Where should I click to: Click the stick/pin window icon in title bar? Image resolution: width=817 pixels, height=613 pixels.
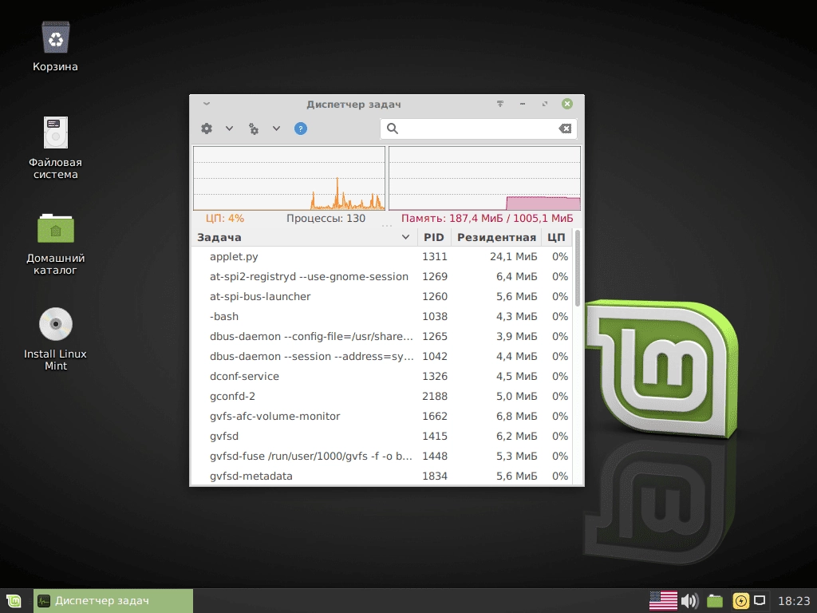pyautogui.click(x=499, y=104)
